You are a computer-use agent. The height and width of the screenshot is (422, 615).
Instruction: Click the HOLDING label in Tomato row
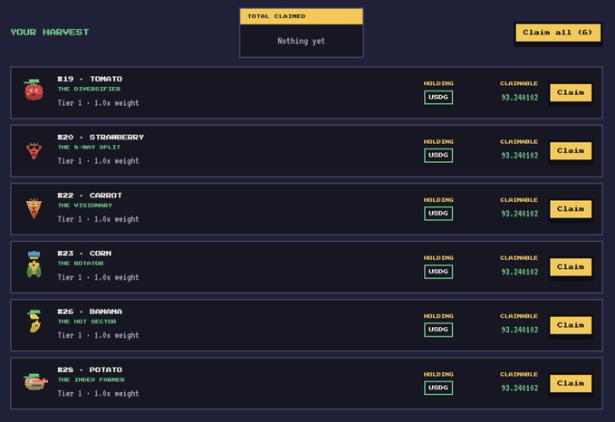(x=438, y=83)
